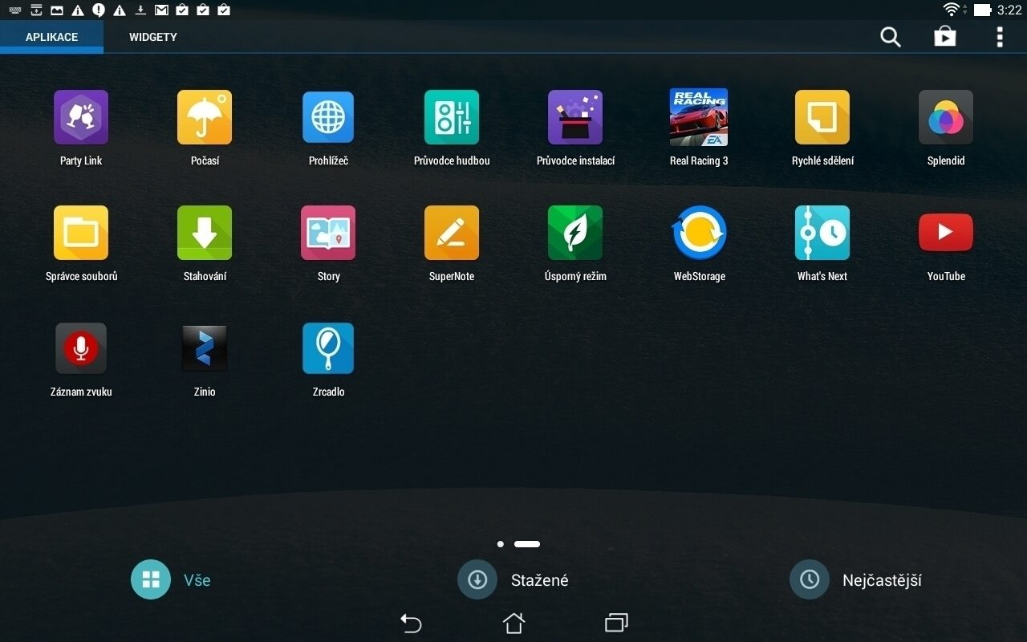
Task: Tap the search magnifier icon
Action: [x=891, y=37]
